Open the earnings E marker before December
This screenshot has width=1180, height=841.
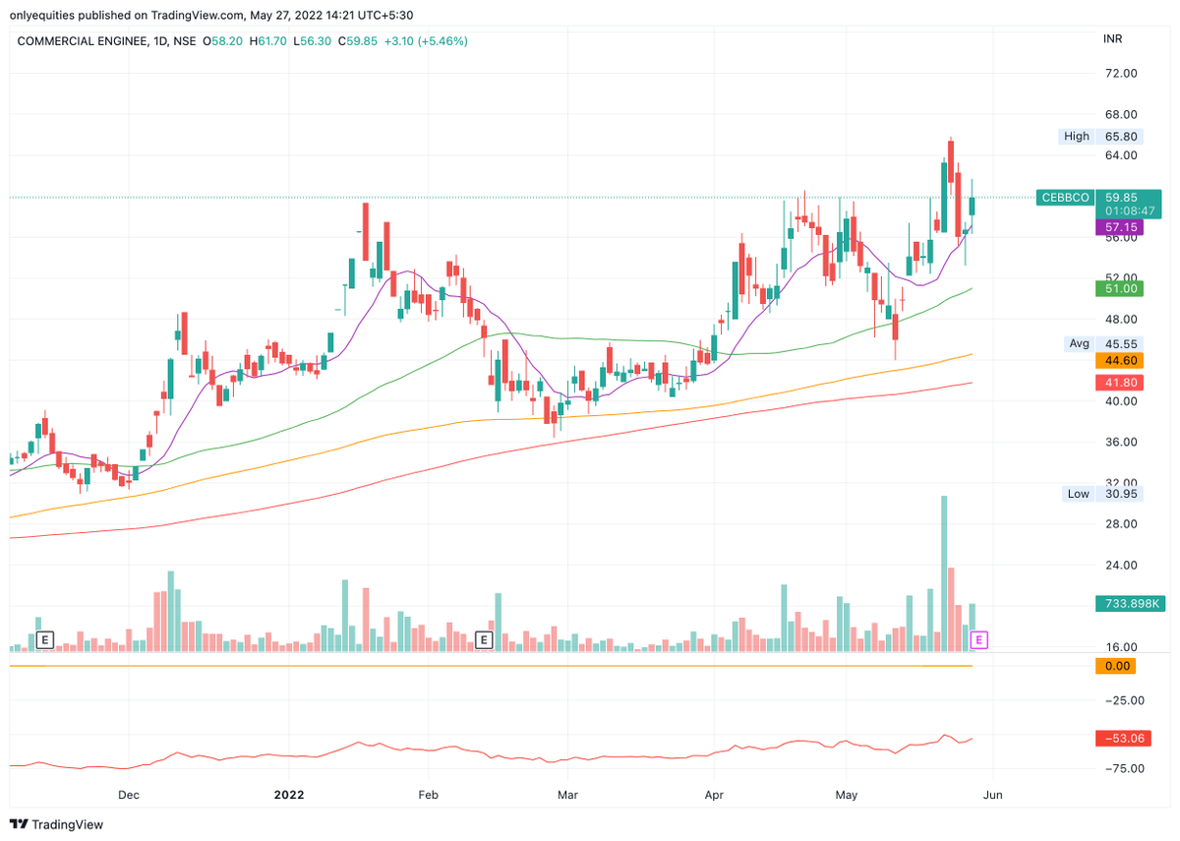coord(44,640)
